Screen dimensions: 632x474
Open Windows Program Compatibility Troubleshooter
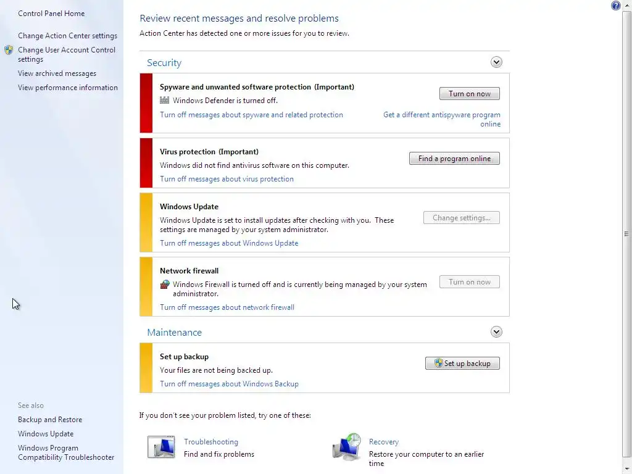click(x=66, y=452)
